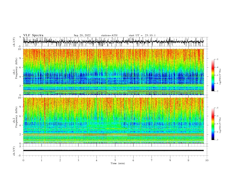233x180 pixels.
Task: Click the ch.1 waveform trace plot
Action: [x=113, y=42]
